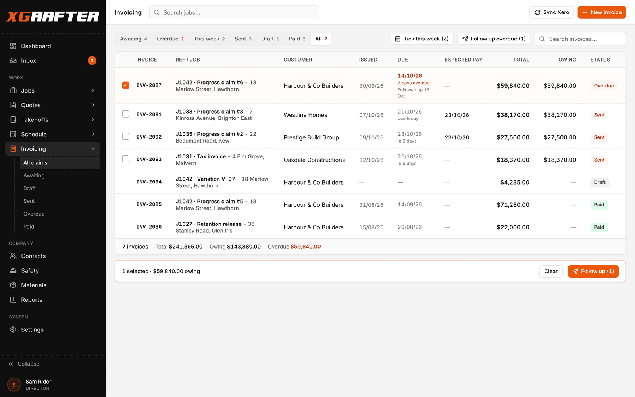Click the Schedule calendar icon
Screen dimensions: 635x397
(13, 134)
